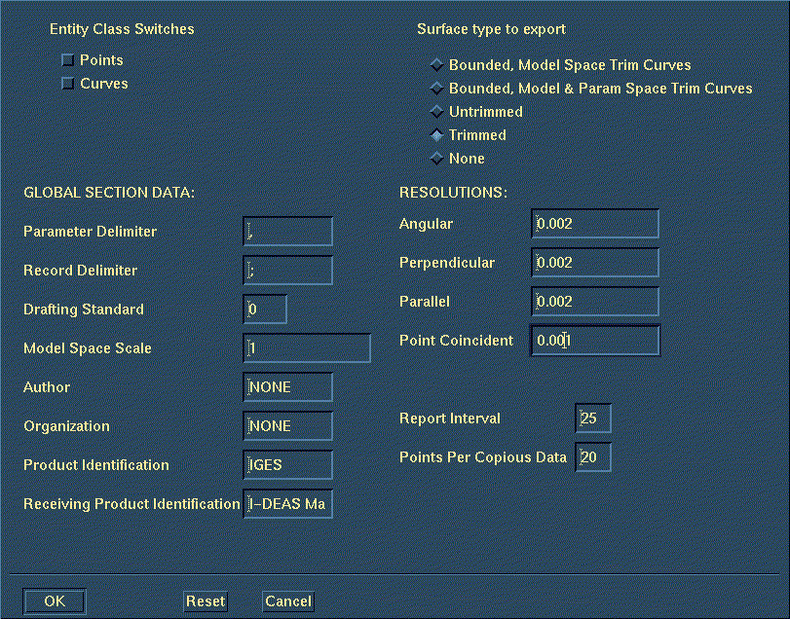Click the Author text field
The height and width of the screenshot is (619, 790).
(288, 387)
